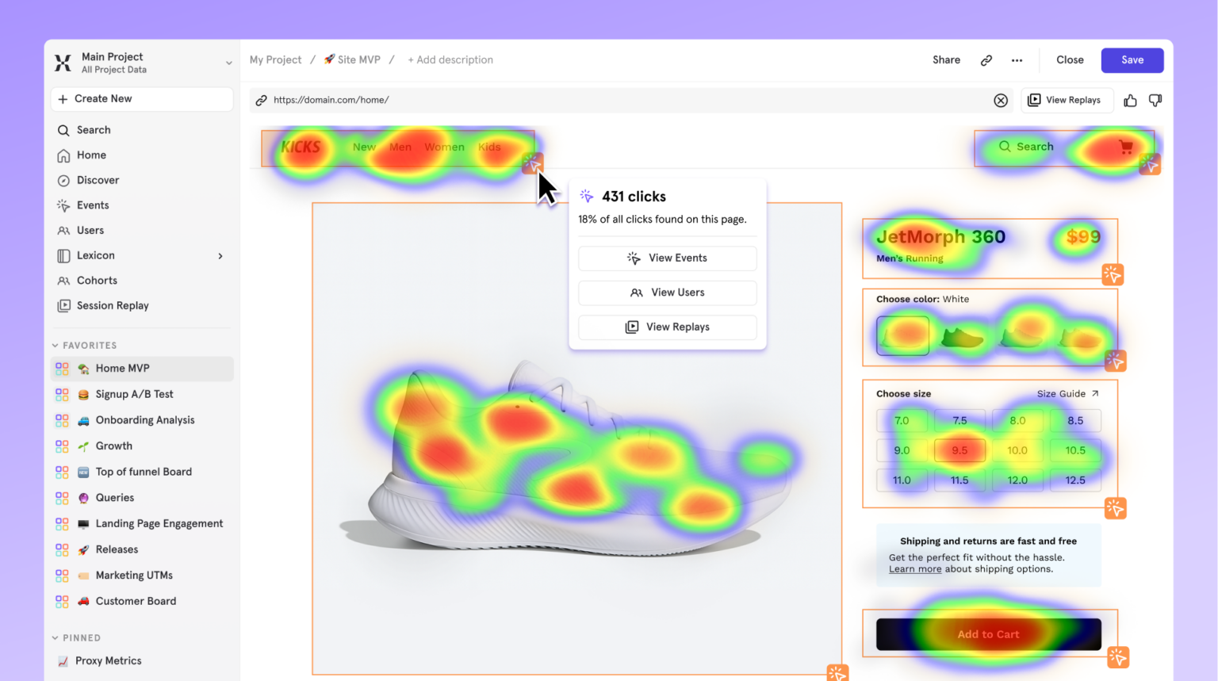
Task: Expand the Lexicon submenu
Action: pos(220,255)
